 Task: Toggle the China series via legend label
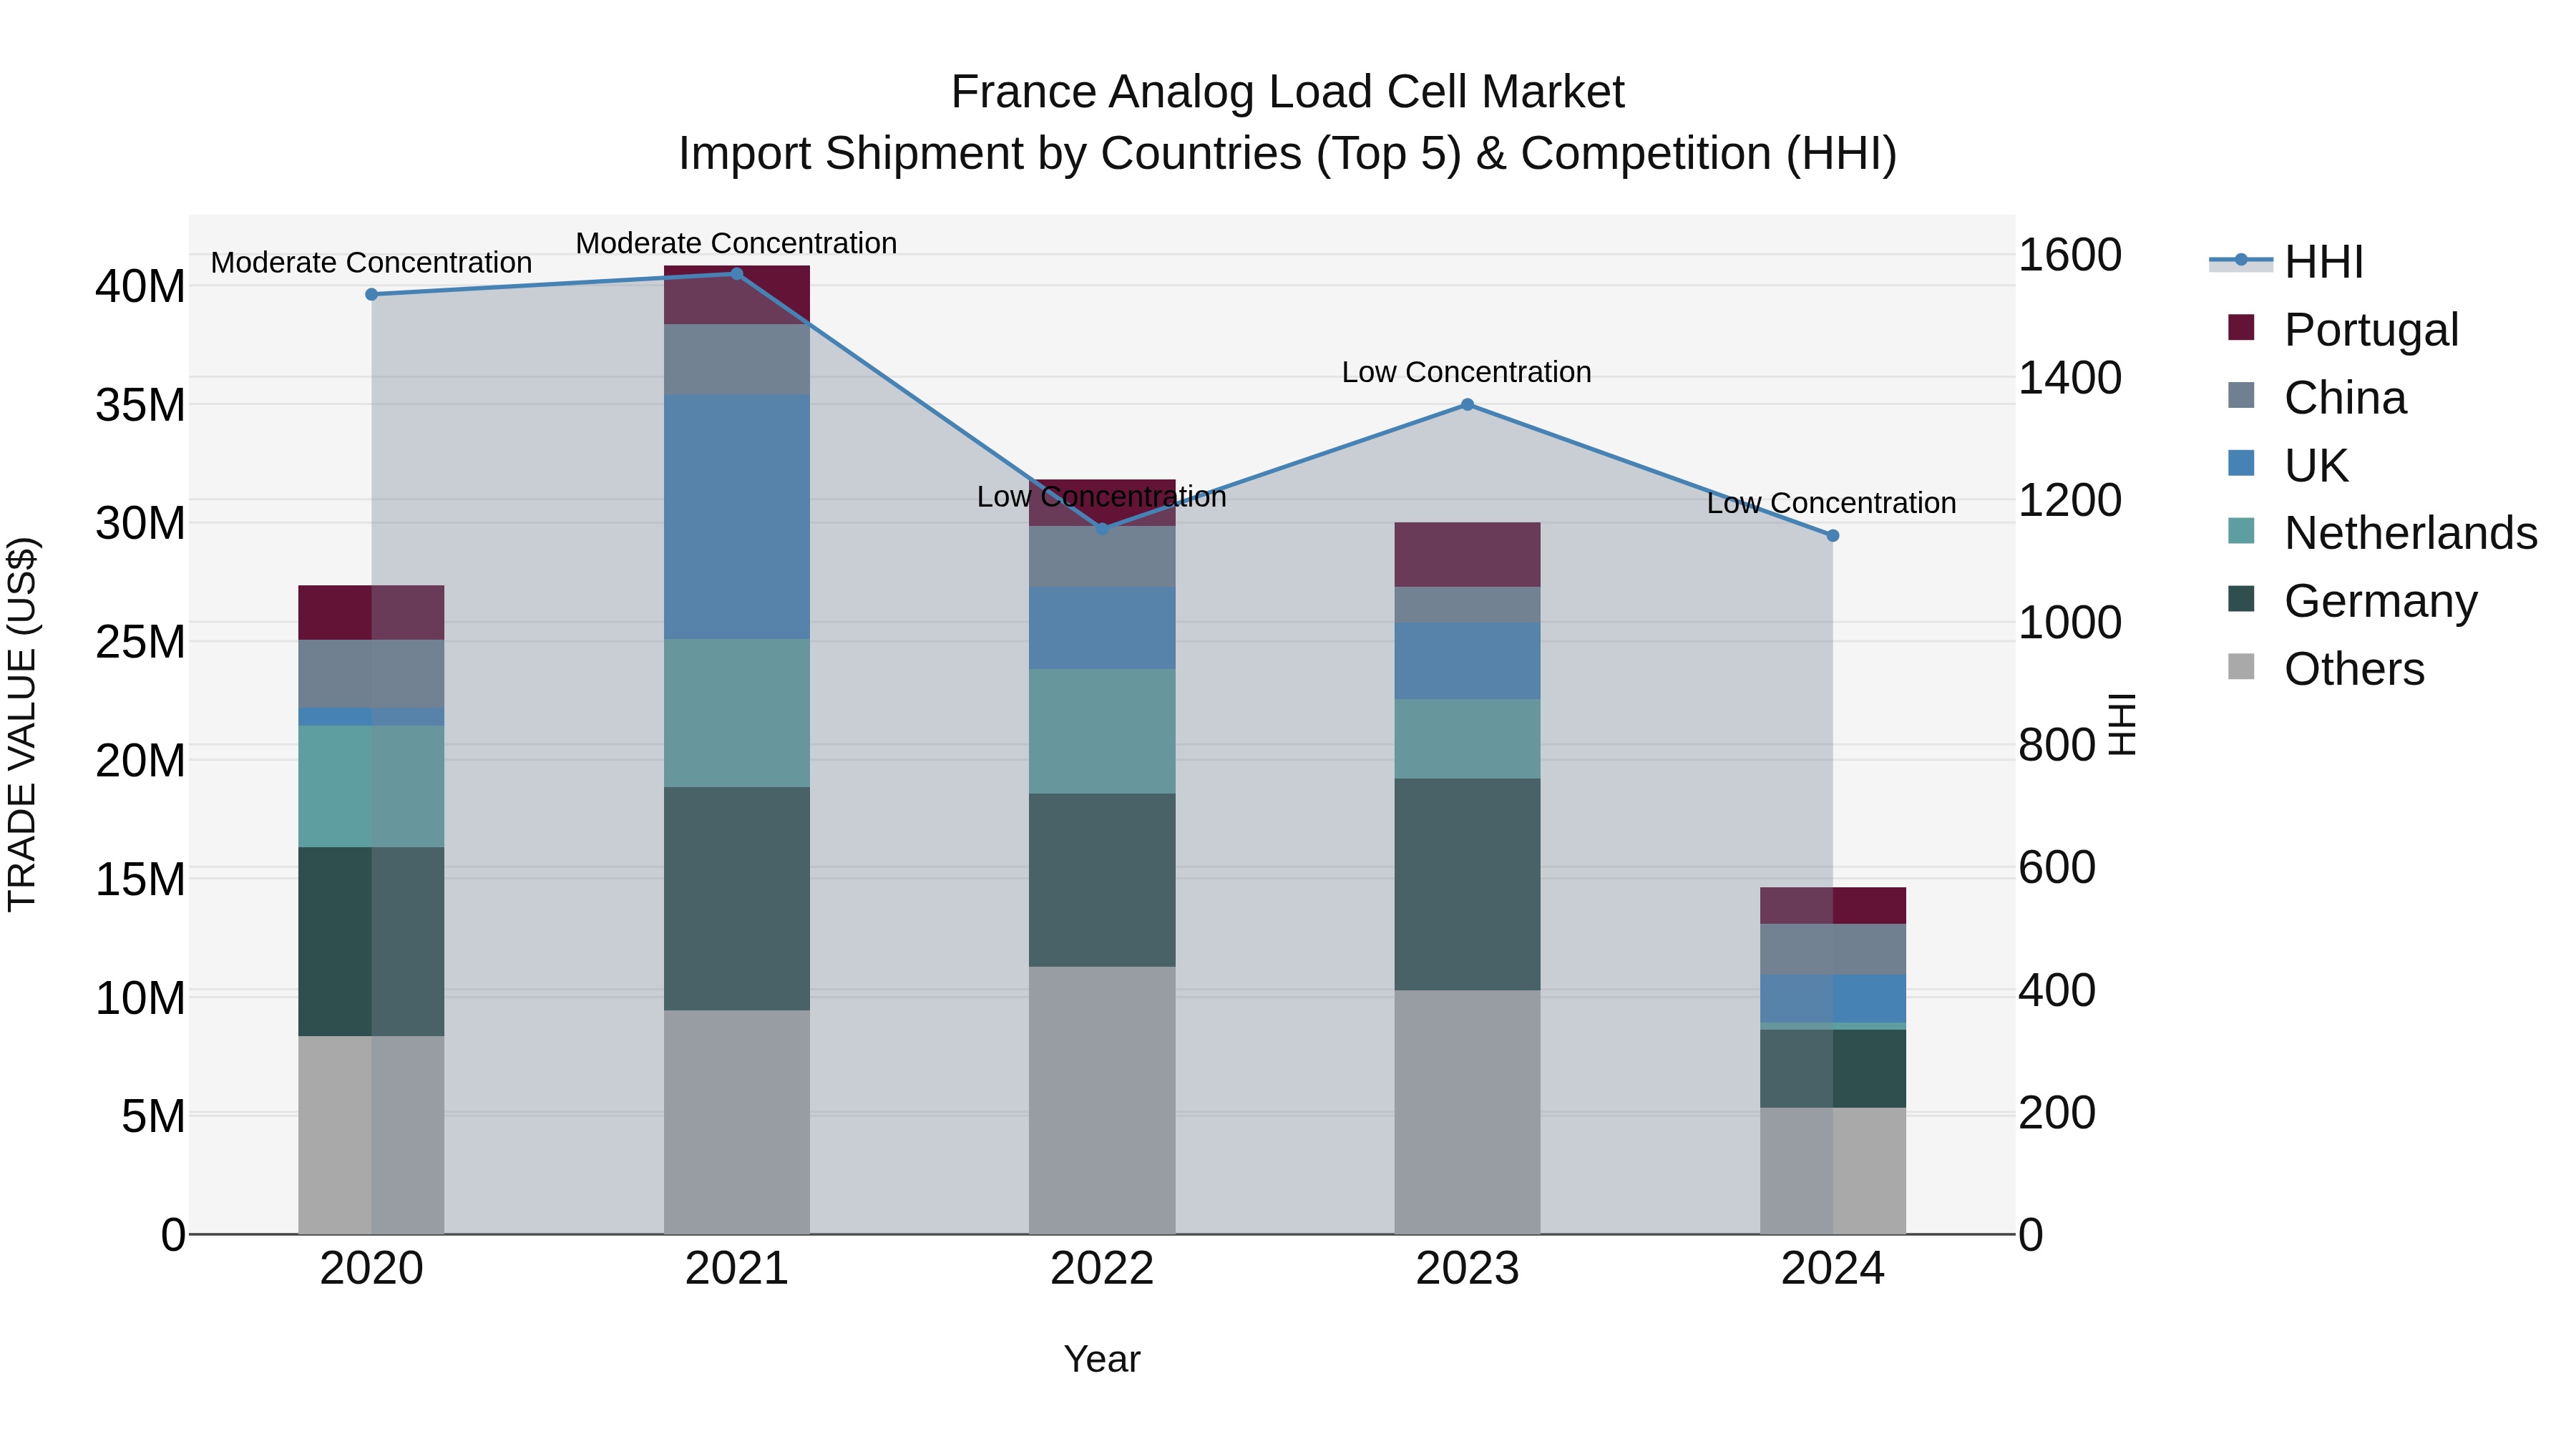2345,398
